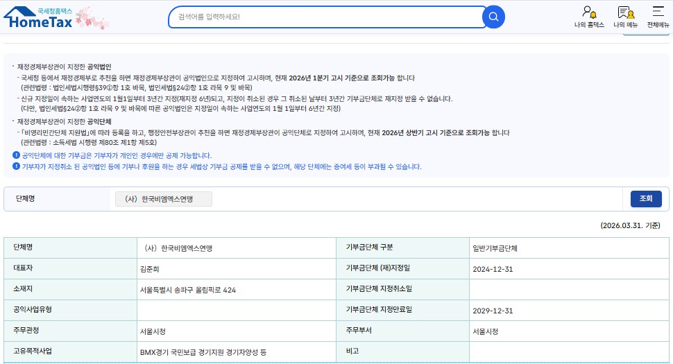Click the info icon before 기부자가 지정취소 notice
The height and width of the screenshot is (364, 673).
click(17, 166)
